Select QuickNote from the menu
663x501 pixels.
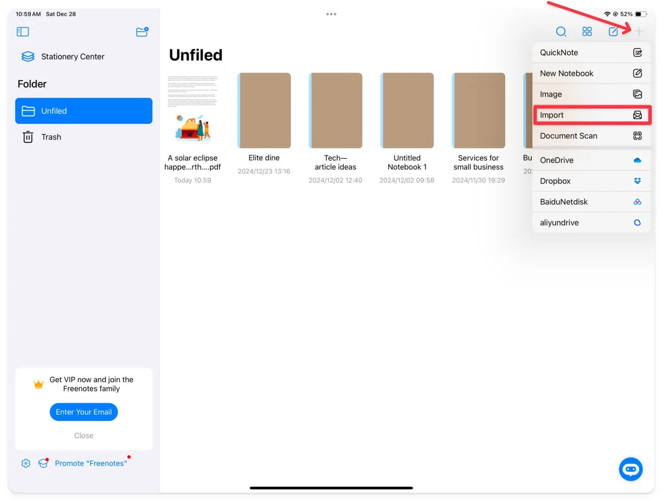591,53
